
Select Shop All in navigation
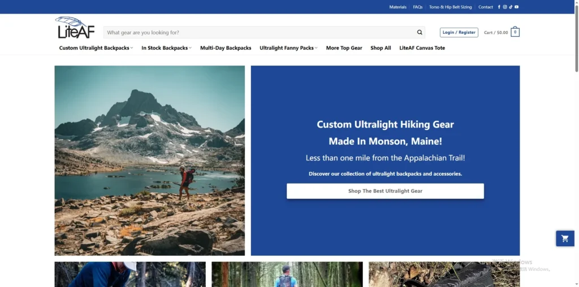(381, 48)
